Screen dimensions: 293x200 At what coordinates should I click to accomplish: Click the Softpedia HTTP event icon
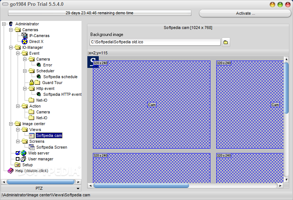(39, 94)
